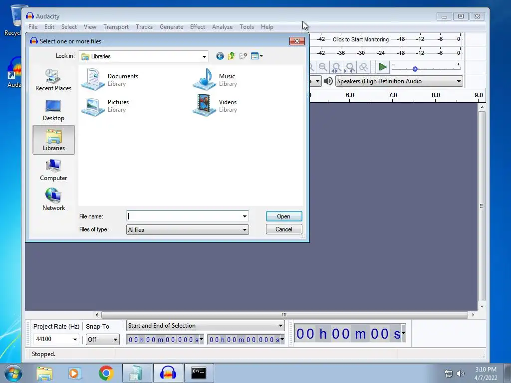
Task: Click the speaker icon beside the playback device
Action: [328, 81]
